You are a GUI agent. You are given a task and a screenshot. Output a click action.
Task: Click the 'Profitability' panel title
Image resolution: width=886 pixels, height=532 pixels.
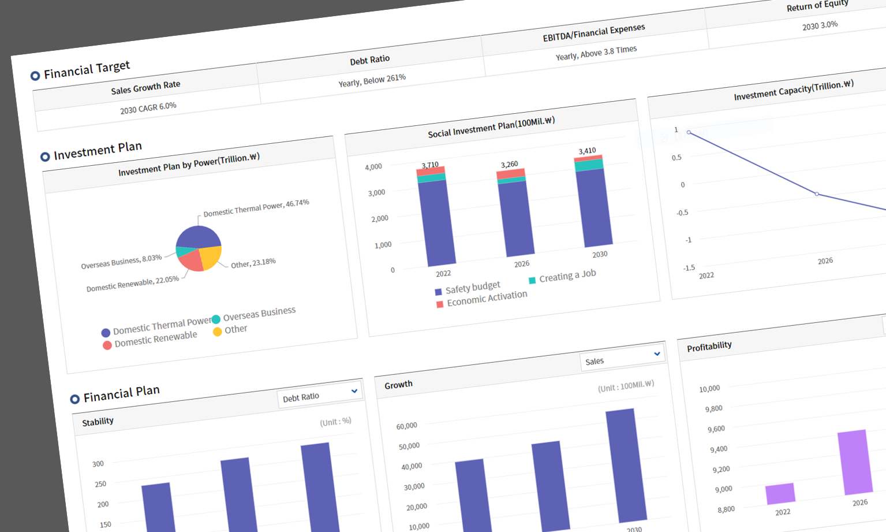709,347
